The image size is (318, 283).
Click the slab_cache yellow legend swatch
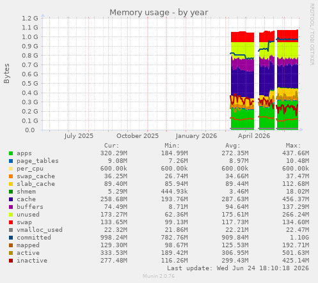[x=11, y=184]
